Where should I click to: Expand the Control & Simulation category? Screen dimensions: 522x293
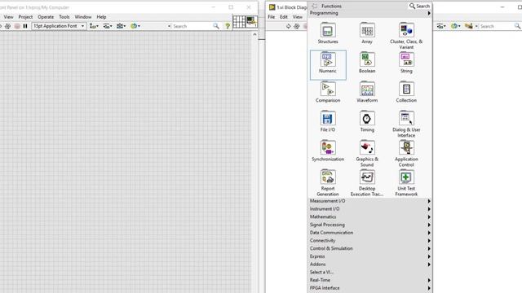pos(369,248)
